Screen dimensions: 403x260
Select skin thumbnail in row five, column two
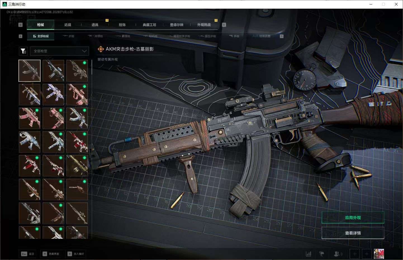(x=53, y=166)
